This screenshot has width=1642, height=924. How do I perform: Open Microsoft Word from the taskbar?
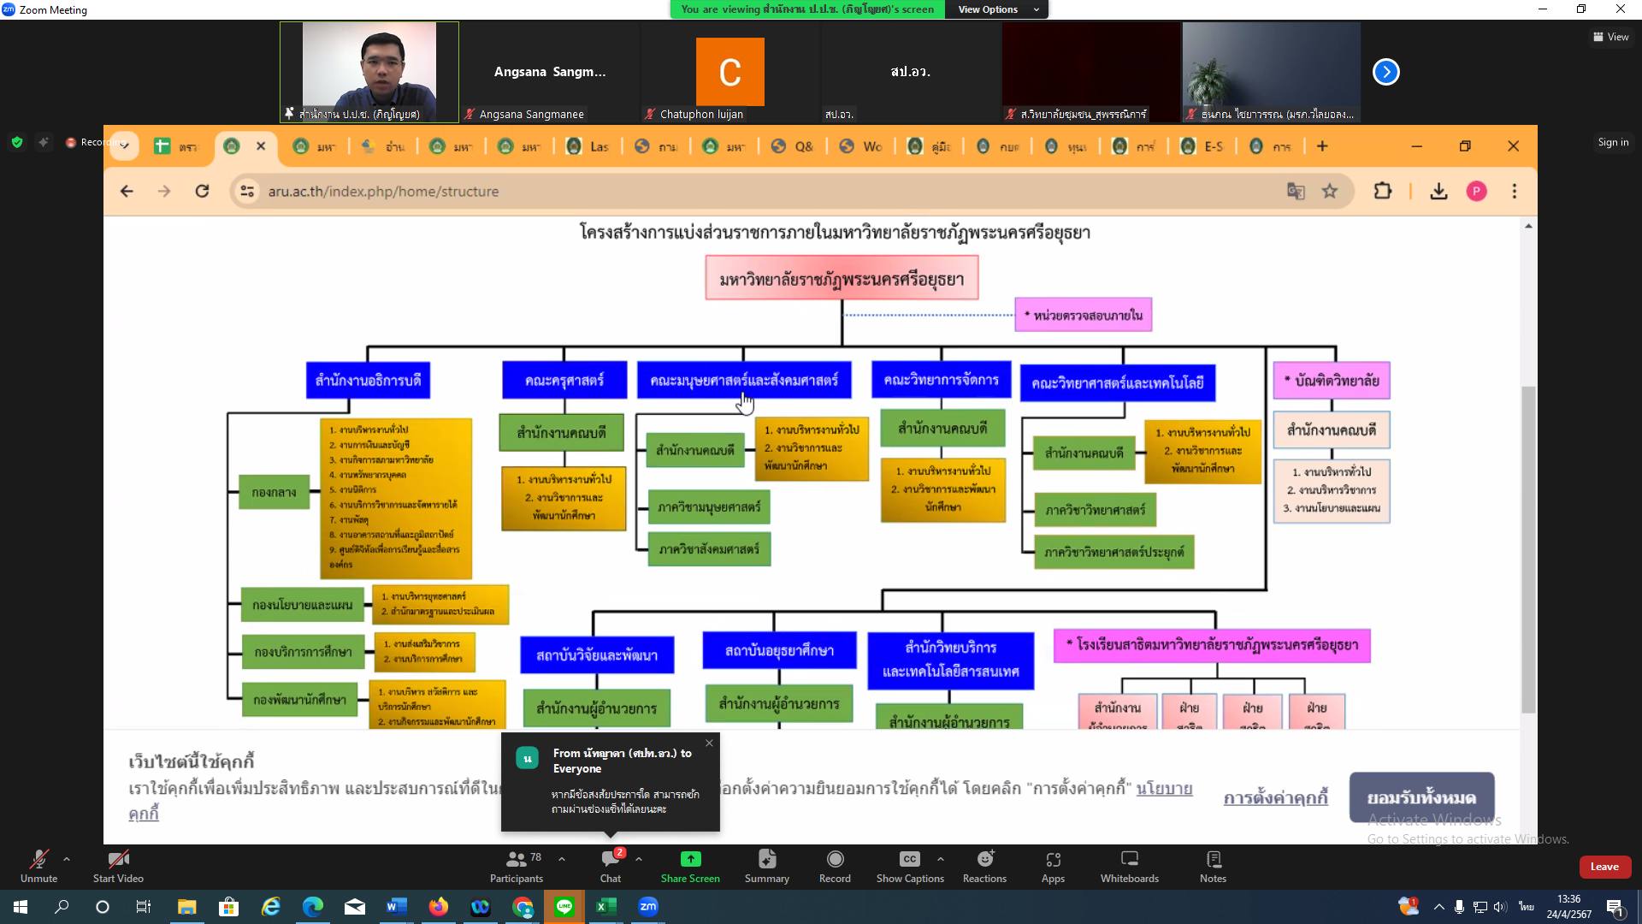[396, 907]
